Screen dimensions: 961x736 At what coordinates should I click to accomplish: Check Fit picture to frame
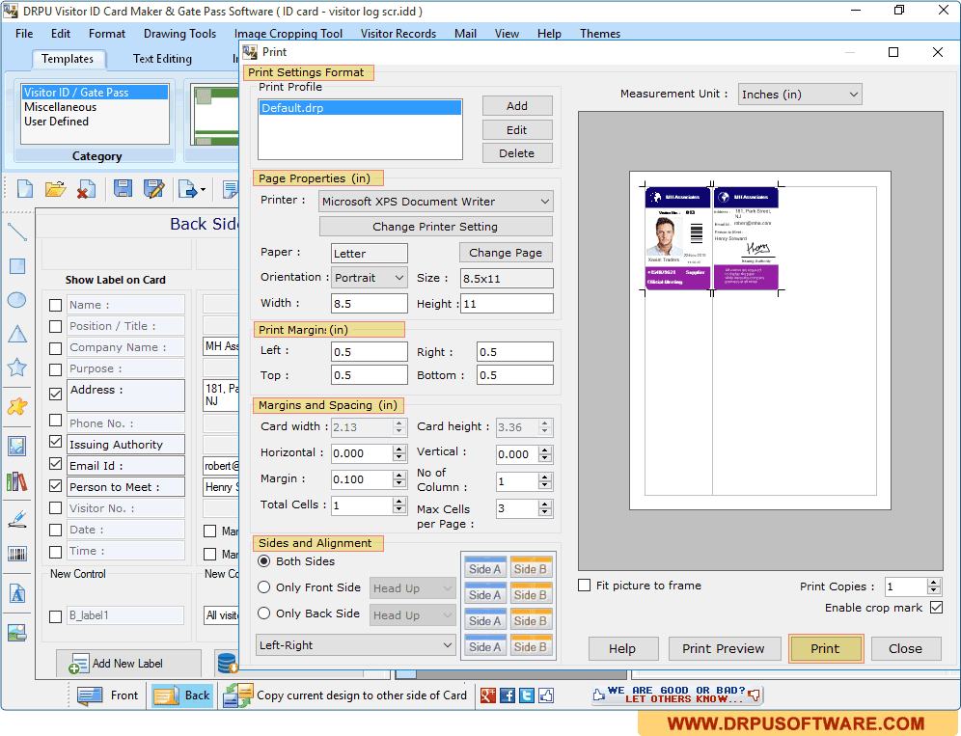click(584, 585)
